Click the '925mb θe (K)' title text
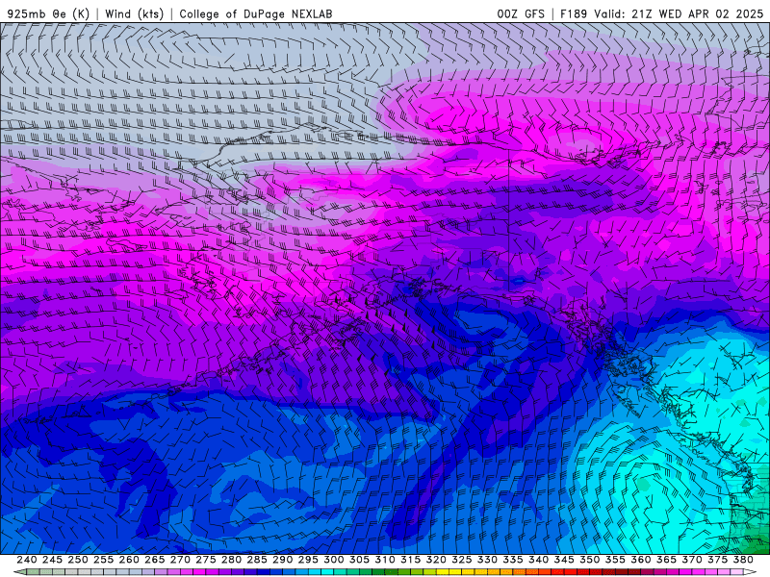Image resolution: width=770 pixels, height=577 pixels. coord(49,13)
